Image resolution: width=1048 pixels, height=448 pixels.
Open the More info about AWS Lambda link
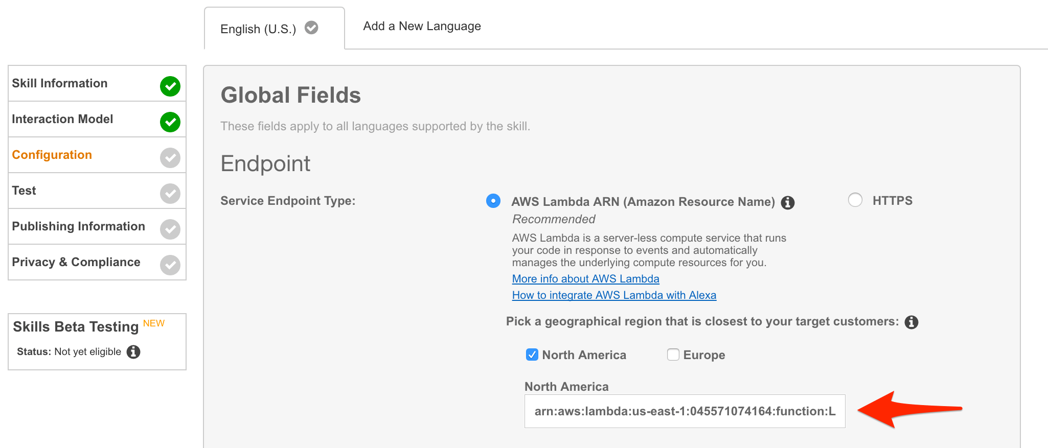point(585,279)
